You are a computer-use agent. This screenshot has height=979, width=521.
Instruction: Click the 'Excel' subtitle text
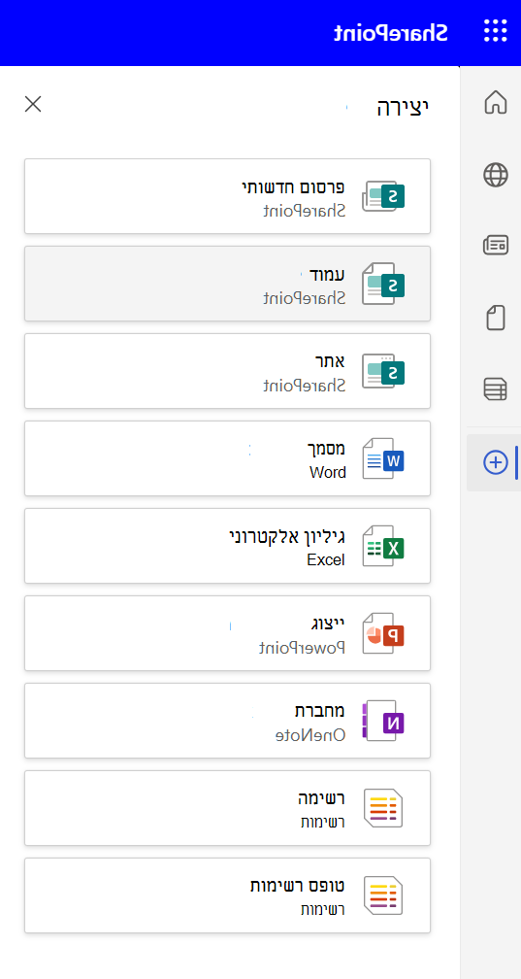coord(326,560)
